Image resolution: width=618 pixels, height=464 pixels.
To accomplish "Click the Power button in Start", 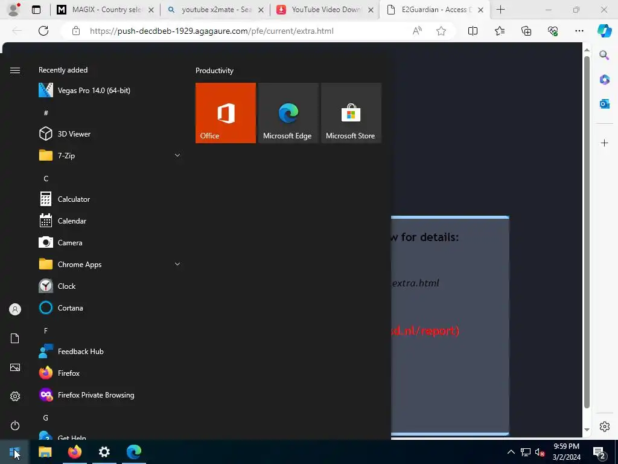I will coord(15,425).
